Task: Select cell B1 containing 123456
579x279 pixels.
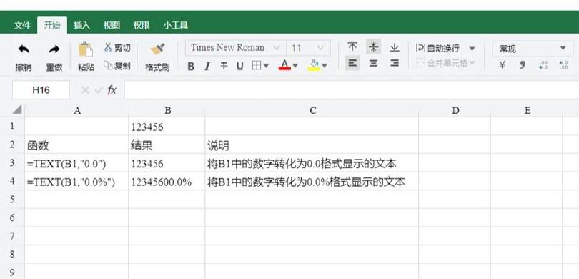Action: pyautogui.click(x=167, y=127)
